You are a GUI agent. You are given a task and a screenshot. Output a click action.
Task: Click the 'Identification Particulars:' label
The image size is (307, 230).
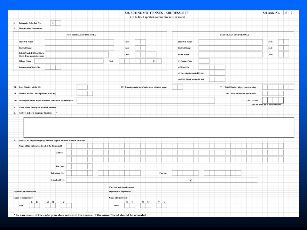[x=31, y=28]
